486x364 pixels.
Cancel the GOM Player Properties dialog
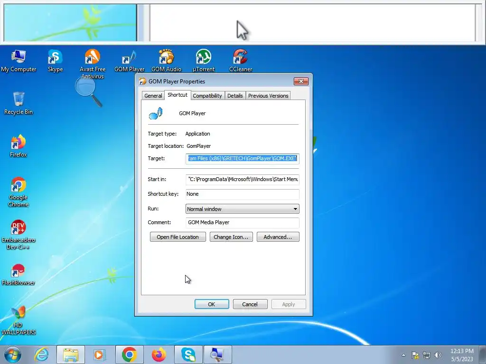tap(250, 304)
